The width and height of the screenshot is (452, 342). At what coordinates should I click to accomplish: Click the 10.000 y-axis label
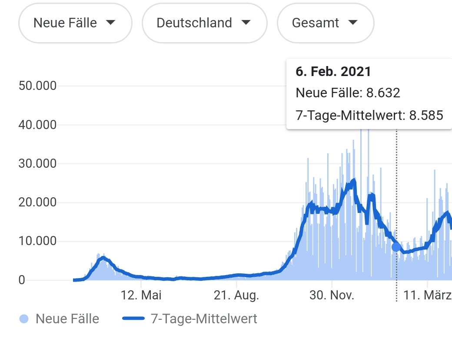click(x=37, y=241)
